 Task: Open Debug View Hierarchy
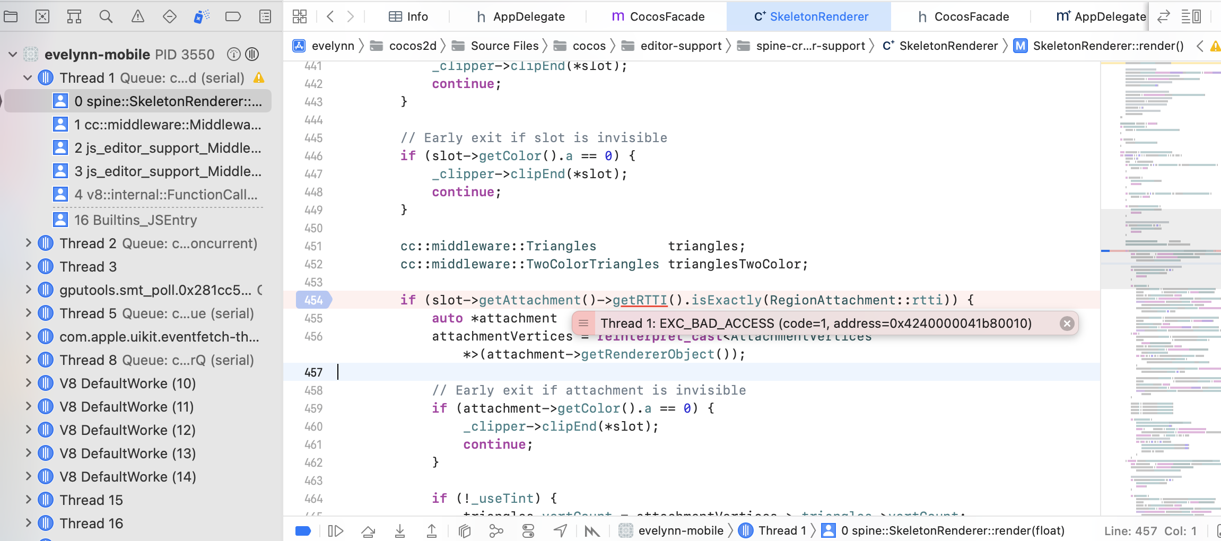point(465,531)
